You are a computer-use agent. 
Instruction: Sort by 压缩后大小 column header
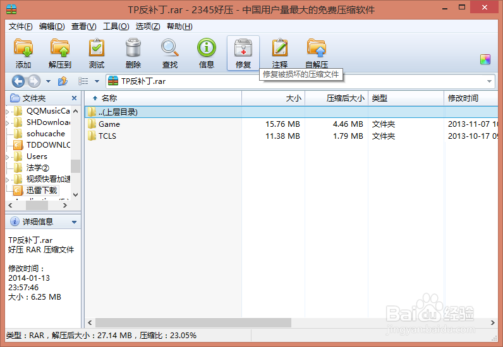click(x=336, y=98)
